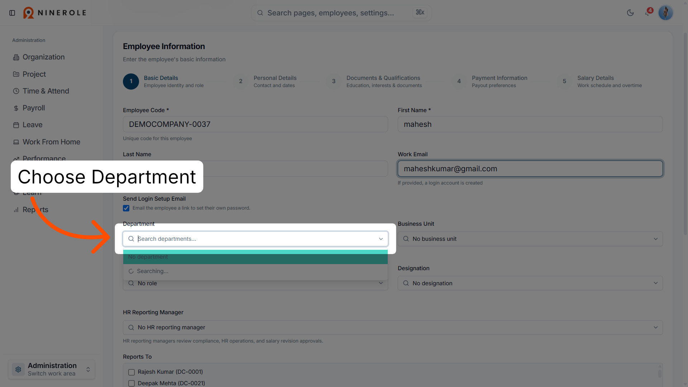Click the Administration gear icon
The width and height of the screenshot is (688, 387).
[18, 369]
